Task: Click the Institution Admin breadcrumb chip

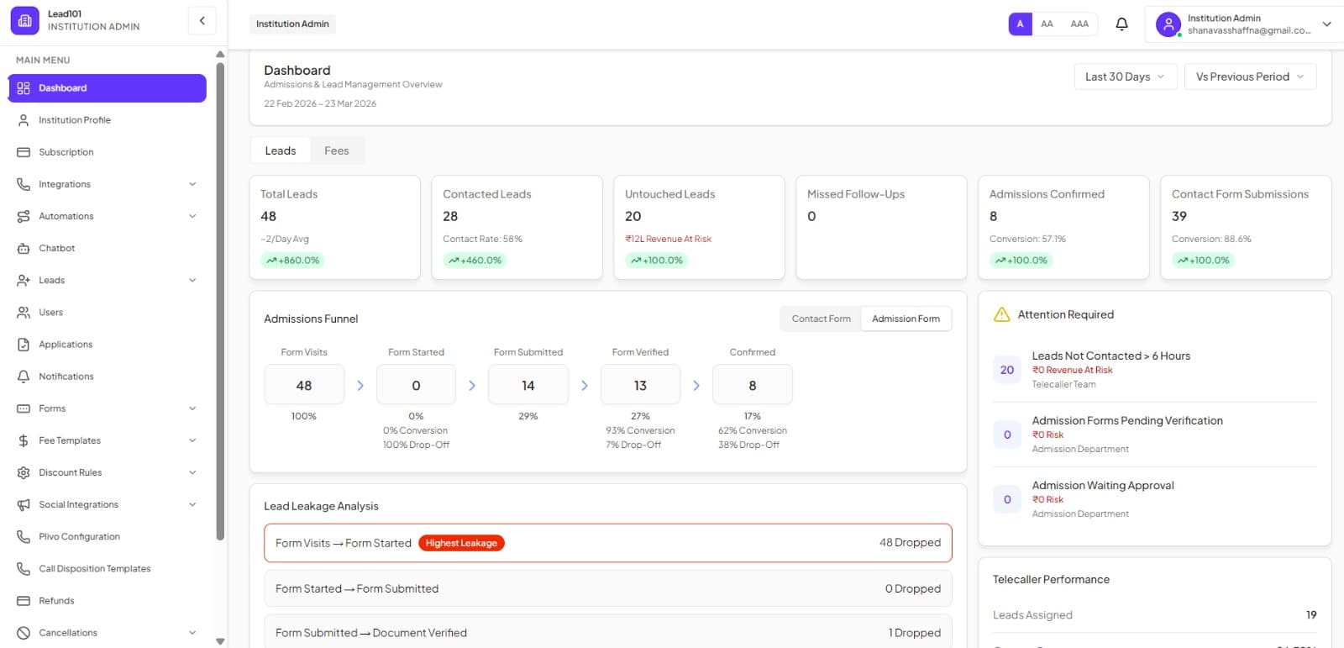Action: [292, 24]
